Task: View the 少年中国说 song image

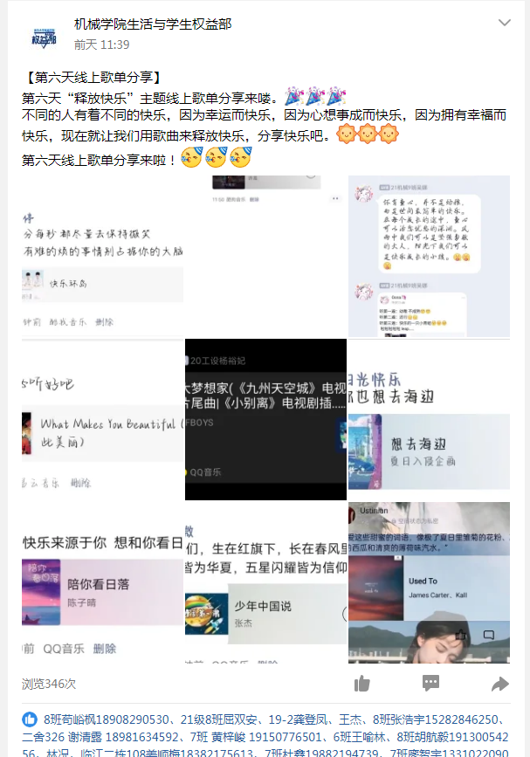Action: pos(266,582)
